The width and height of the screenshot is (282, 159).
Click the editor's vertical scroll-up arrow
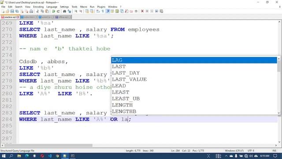pos(279,22)
